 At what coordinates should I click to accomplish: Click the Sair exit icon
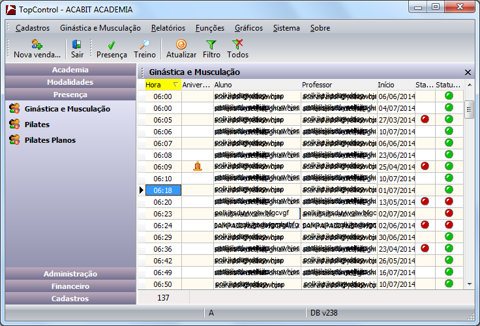(x=76, y=44)
